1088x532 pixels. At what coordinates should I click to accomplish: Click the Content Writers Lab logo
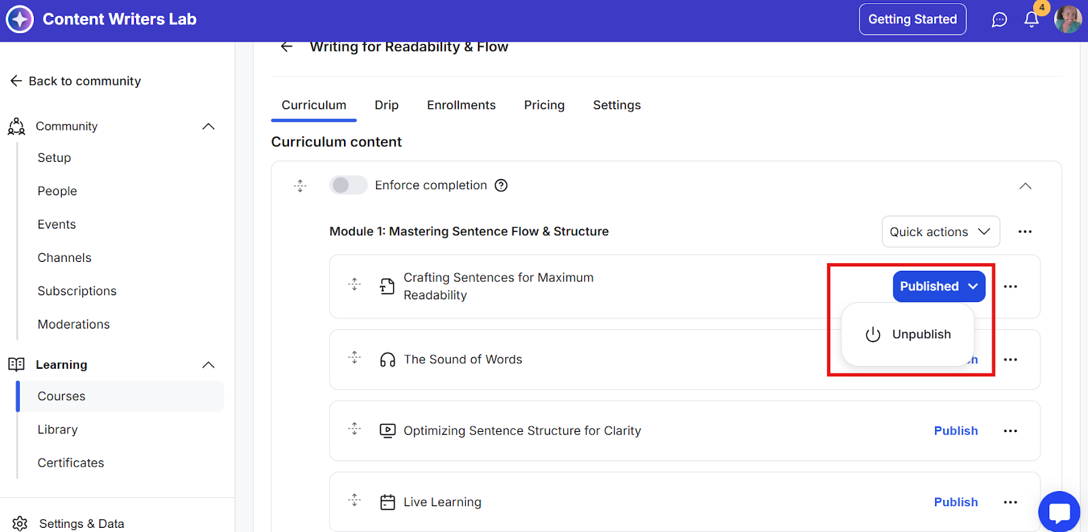pos(20,19)
